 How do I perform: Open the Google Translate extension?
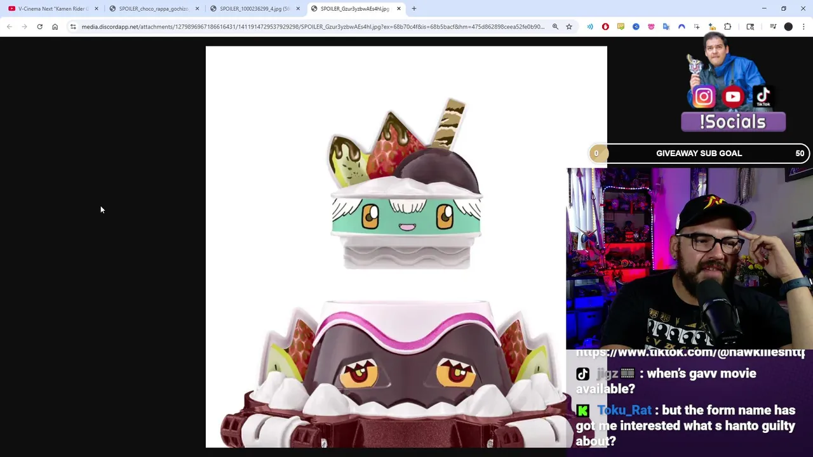click(666, 27)
